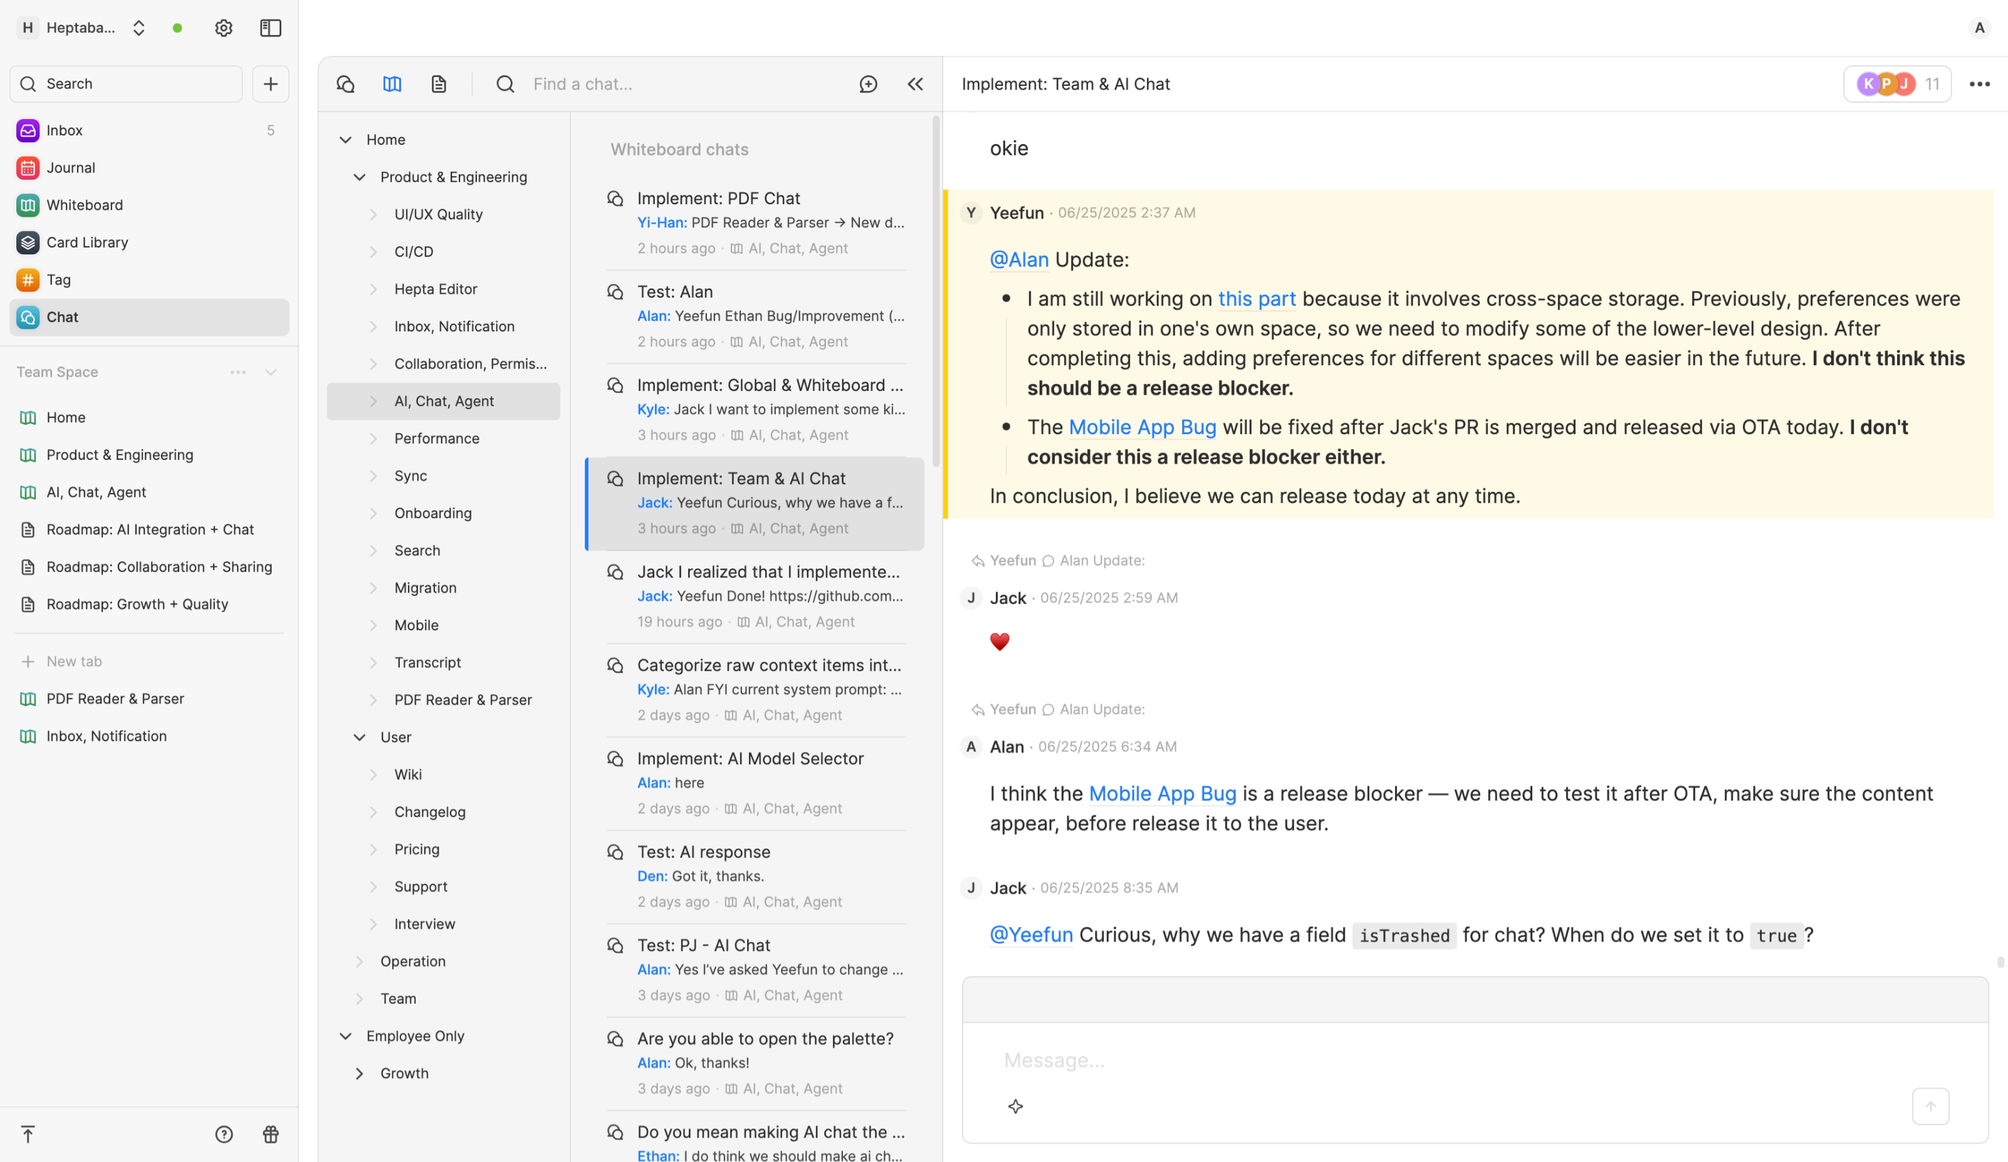Open gift icon at sidebar bottom
Screen dimensions: 2008x1162
click(x=271, y=1134)
